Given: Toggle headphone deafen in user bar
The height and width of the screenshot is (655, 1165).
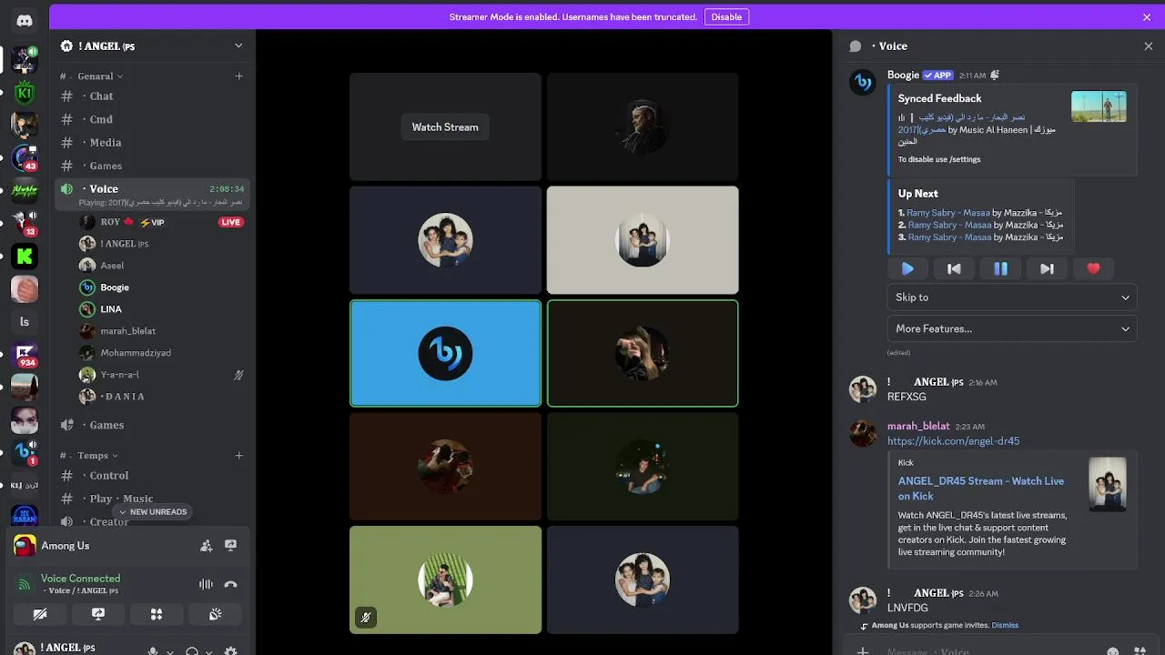Looking at the screenshot, I should pyautogui.click(x=192, y=651).
